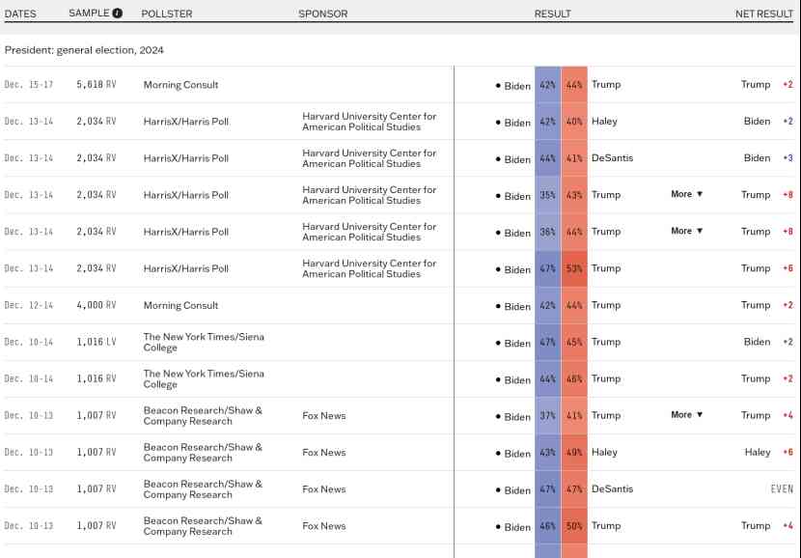Select the '1,016 LV' sample size
The width and height of the screenshot is (801, 558).
coord(97,343)
